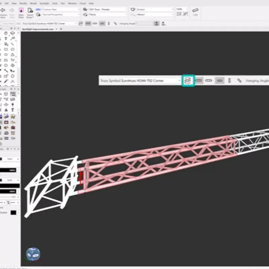269x269 pixels.
Task: Select the Flyover tool
Action: pyautogui.click(x=12, y=33)
